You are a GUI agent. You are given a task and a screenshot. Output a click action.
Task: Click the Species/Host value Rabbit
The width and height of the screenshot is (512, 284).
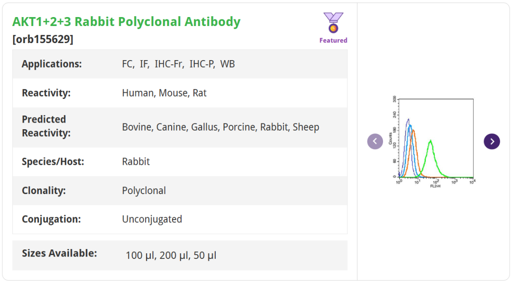[136, 161]
